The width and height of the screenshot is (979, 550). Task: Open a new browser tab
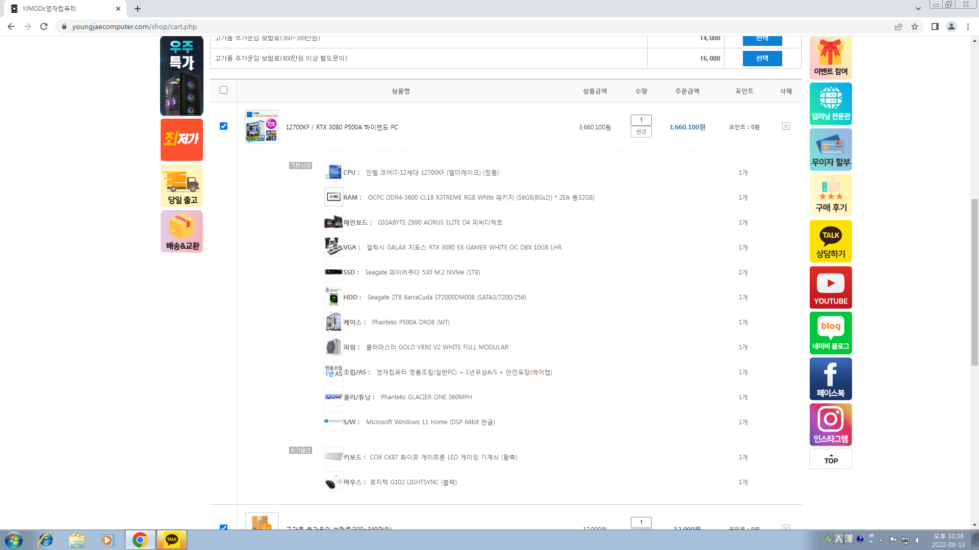[x=138, y=9]
